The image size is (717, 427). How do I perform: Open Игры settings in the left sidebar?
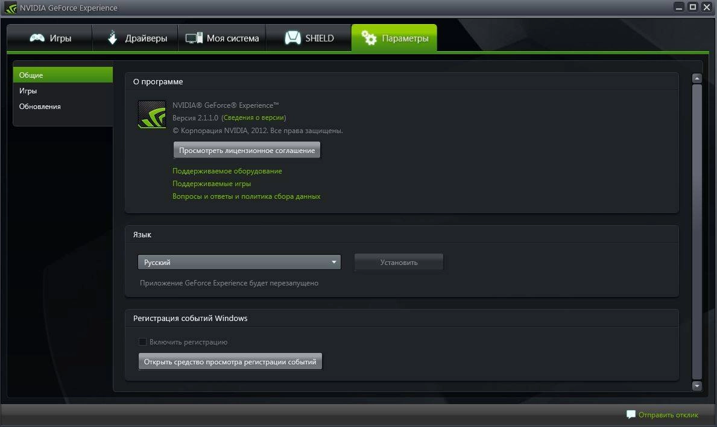(x=63, y=90)
